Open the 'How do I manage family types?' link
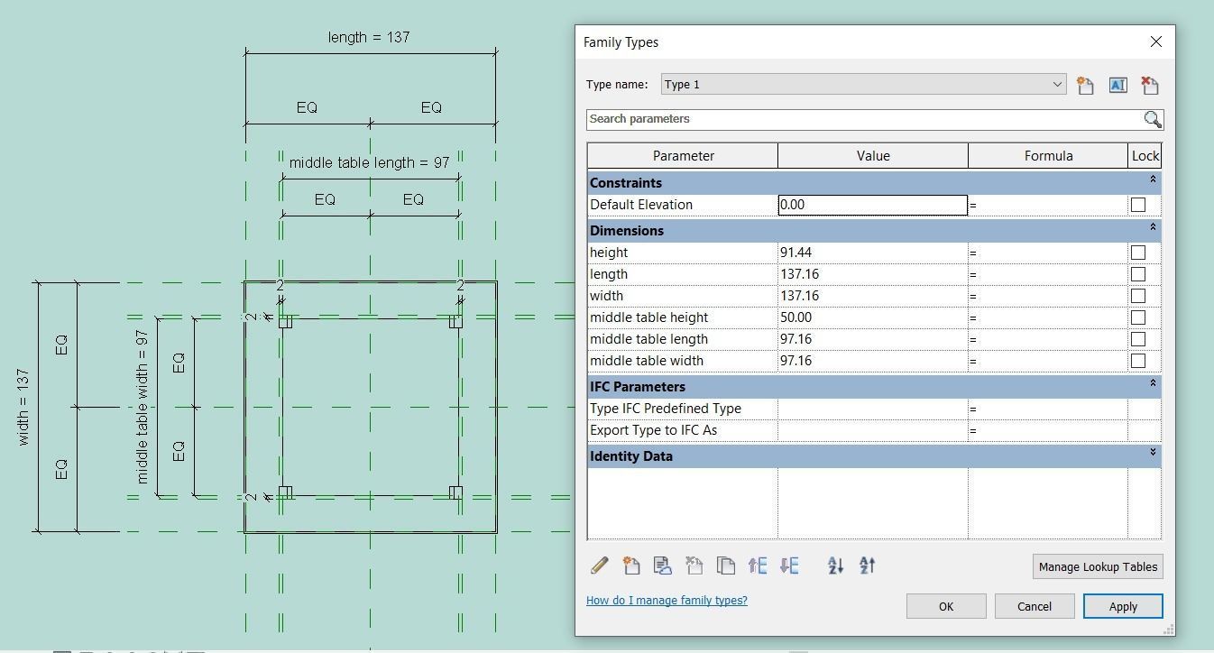 (667, 601)
